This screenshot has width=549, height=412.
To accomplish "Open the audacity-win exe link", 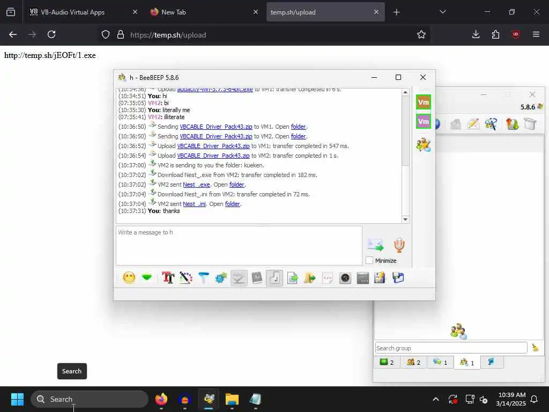I will pyautogui.click(x=214, y=90).
